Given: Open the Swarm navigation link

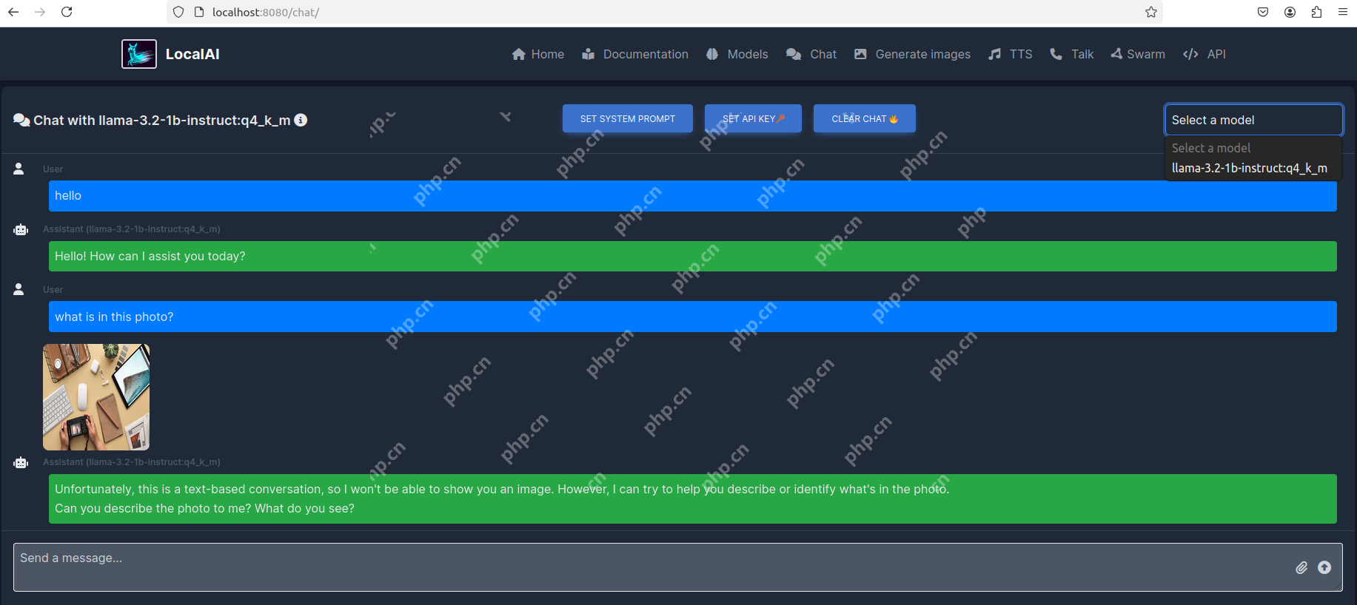Looking at the screenshot, I should [1138, 54].
